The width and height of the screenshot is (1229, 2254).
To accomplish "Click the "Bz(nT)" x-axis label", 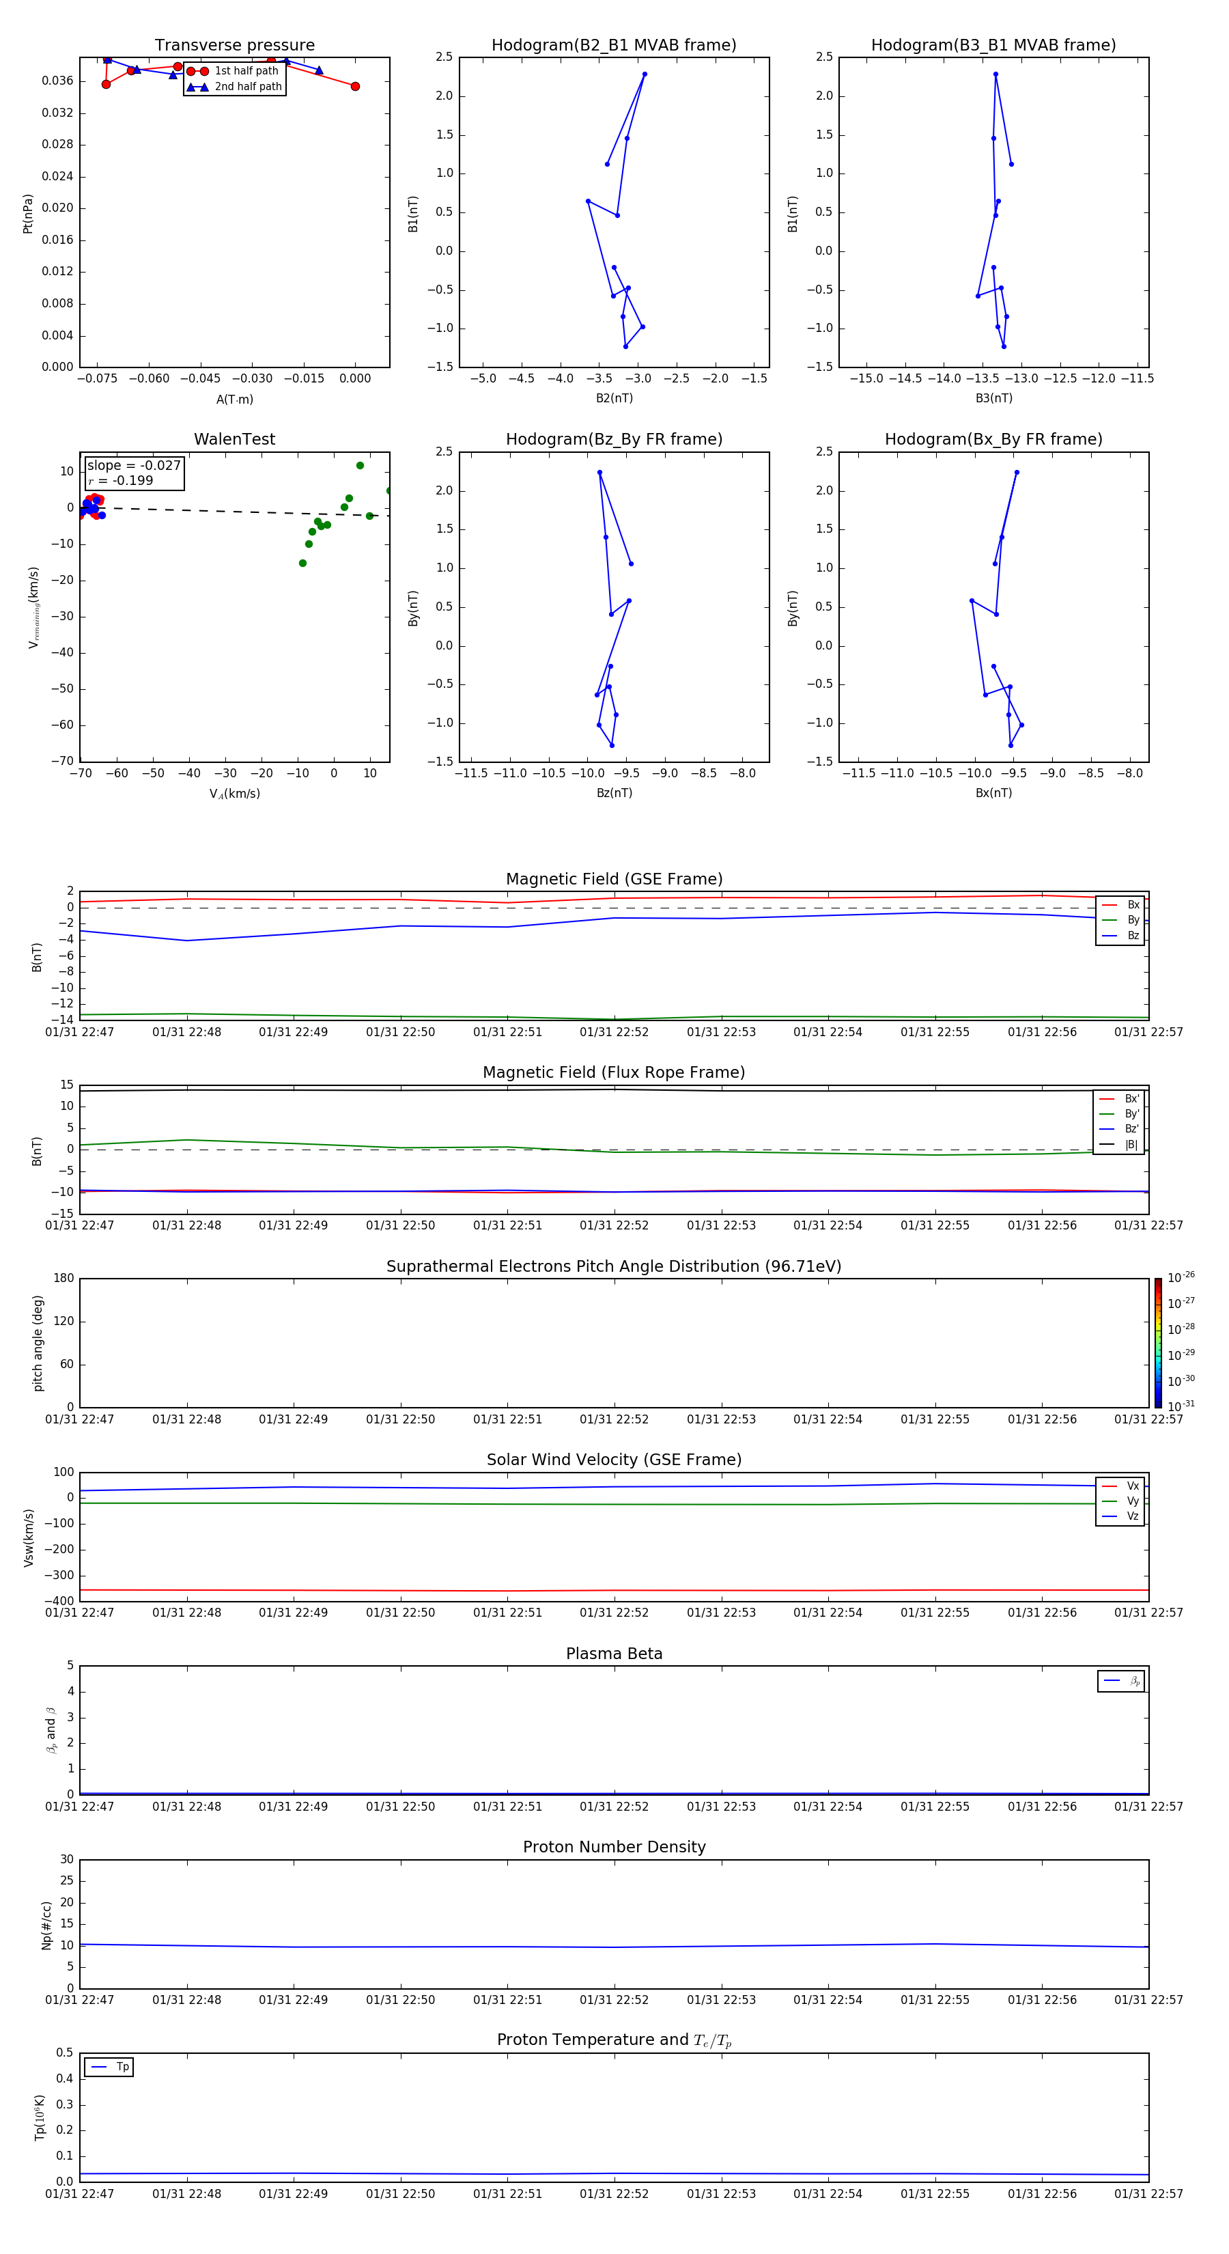I will click(x=614, y=793).
